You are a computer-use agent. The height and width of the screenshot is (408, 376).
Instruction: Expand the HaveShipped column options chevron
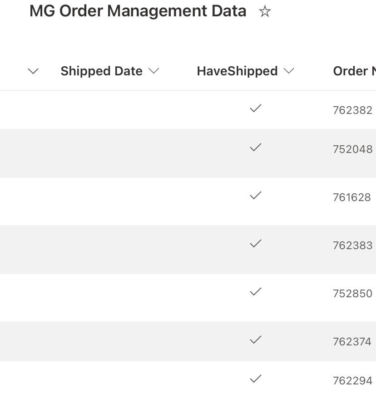(x=289, y=71)
